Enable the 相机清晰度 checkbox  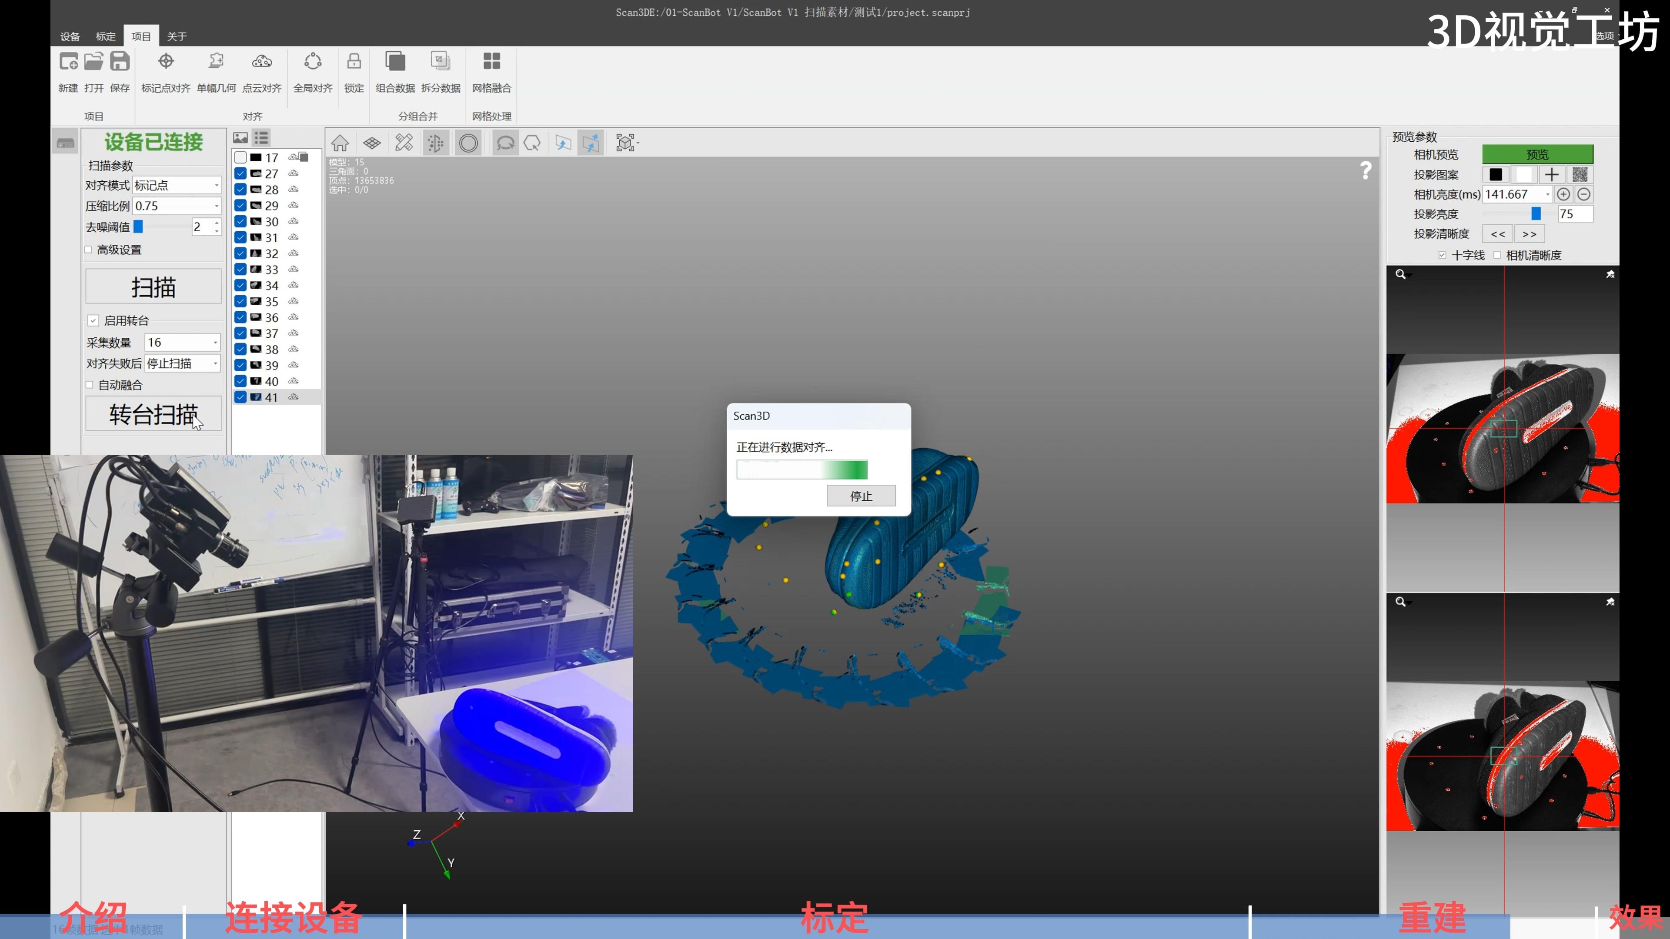pyautogui.click(x=1497, y=255)
